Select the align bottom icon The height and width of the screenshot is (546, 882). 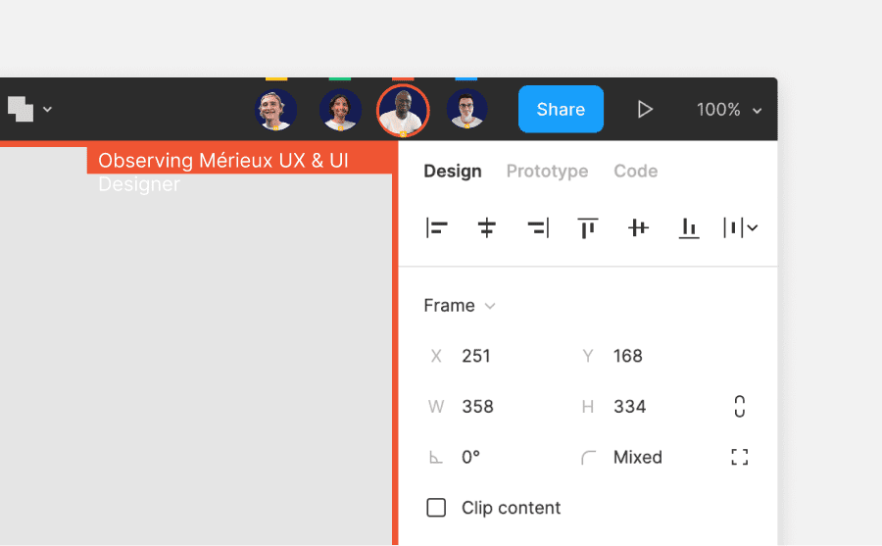click(689, 228)
